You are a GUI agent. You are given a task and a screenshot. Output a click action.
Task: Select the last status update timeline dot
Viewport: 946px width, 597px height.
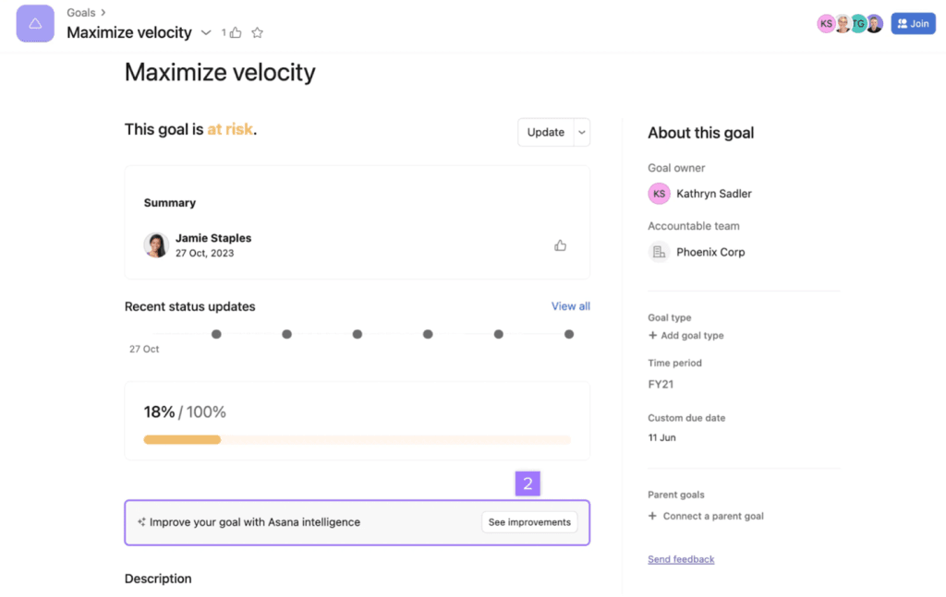pos(569,334)
